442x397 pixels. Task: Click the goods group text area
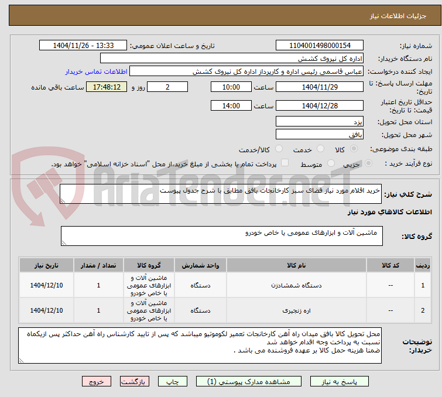tap(221, 236)
